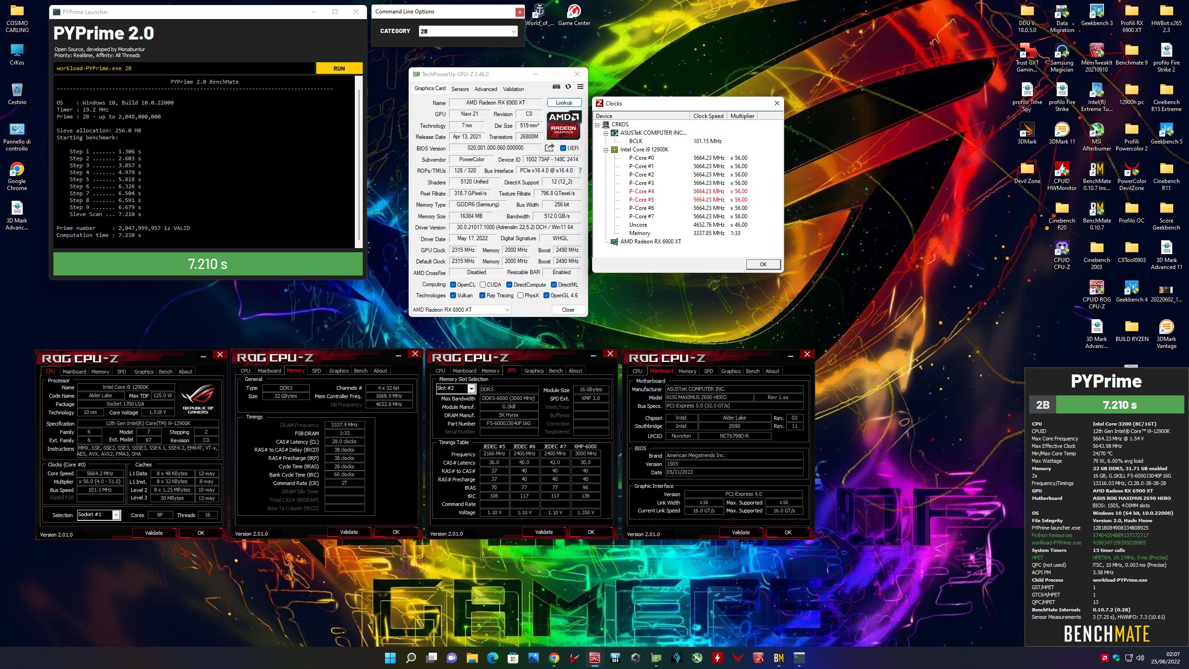Open the Slot #2 memory slot dropdown
This screenshot has width=1189, height=669.
pyautogui.click(x=456, y=388)
